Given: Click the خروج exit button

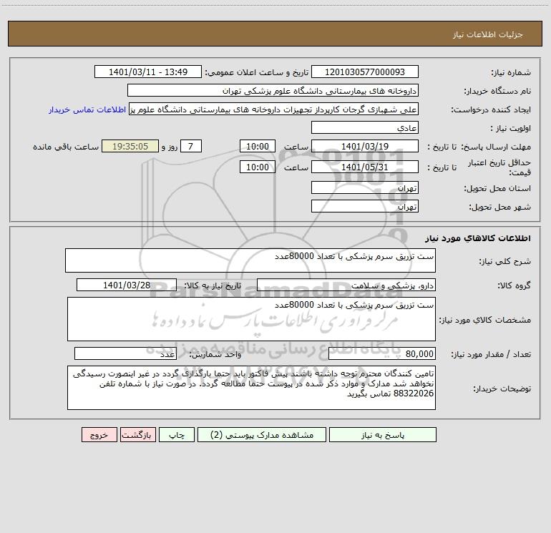Looking at the screenshot, I should (x=99, y=434).
